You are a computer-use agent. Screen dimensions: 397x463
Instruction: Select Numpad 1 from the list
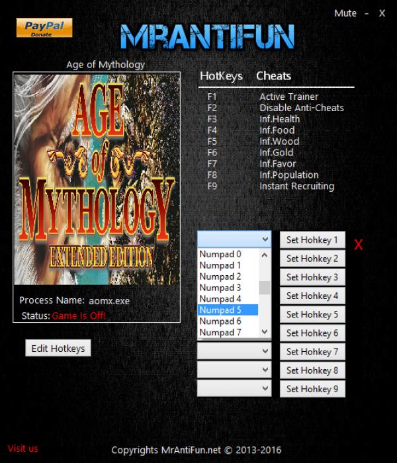pos(228,265)
